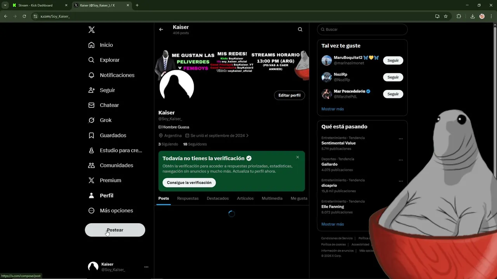Expand the joined date chevron

point(247,136)
